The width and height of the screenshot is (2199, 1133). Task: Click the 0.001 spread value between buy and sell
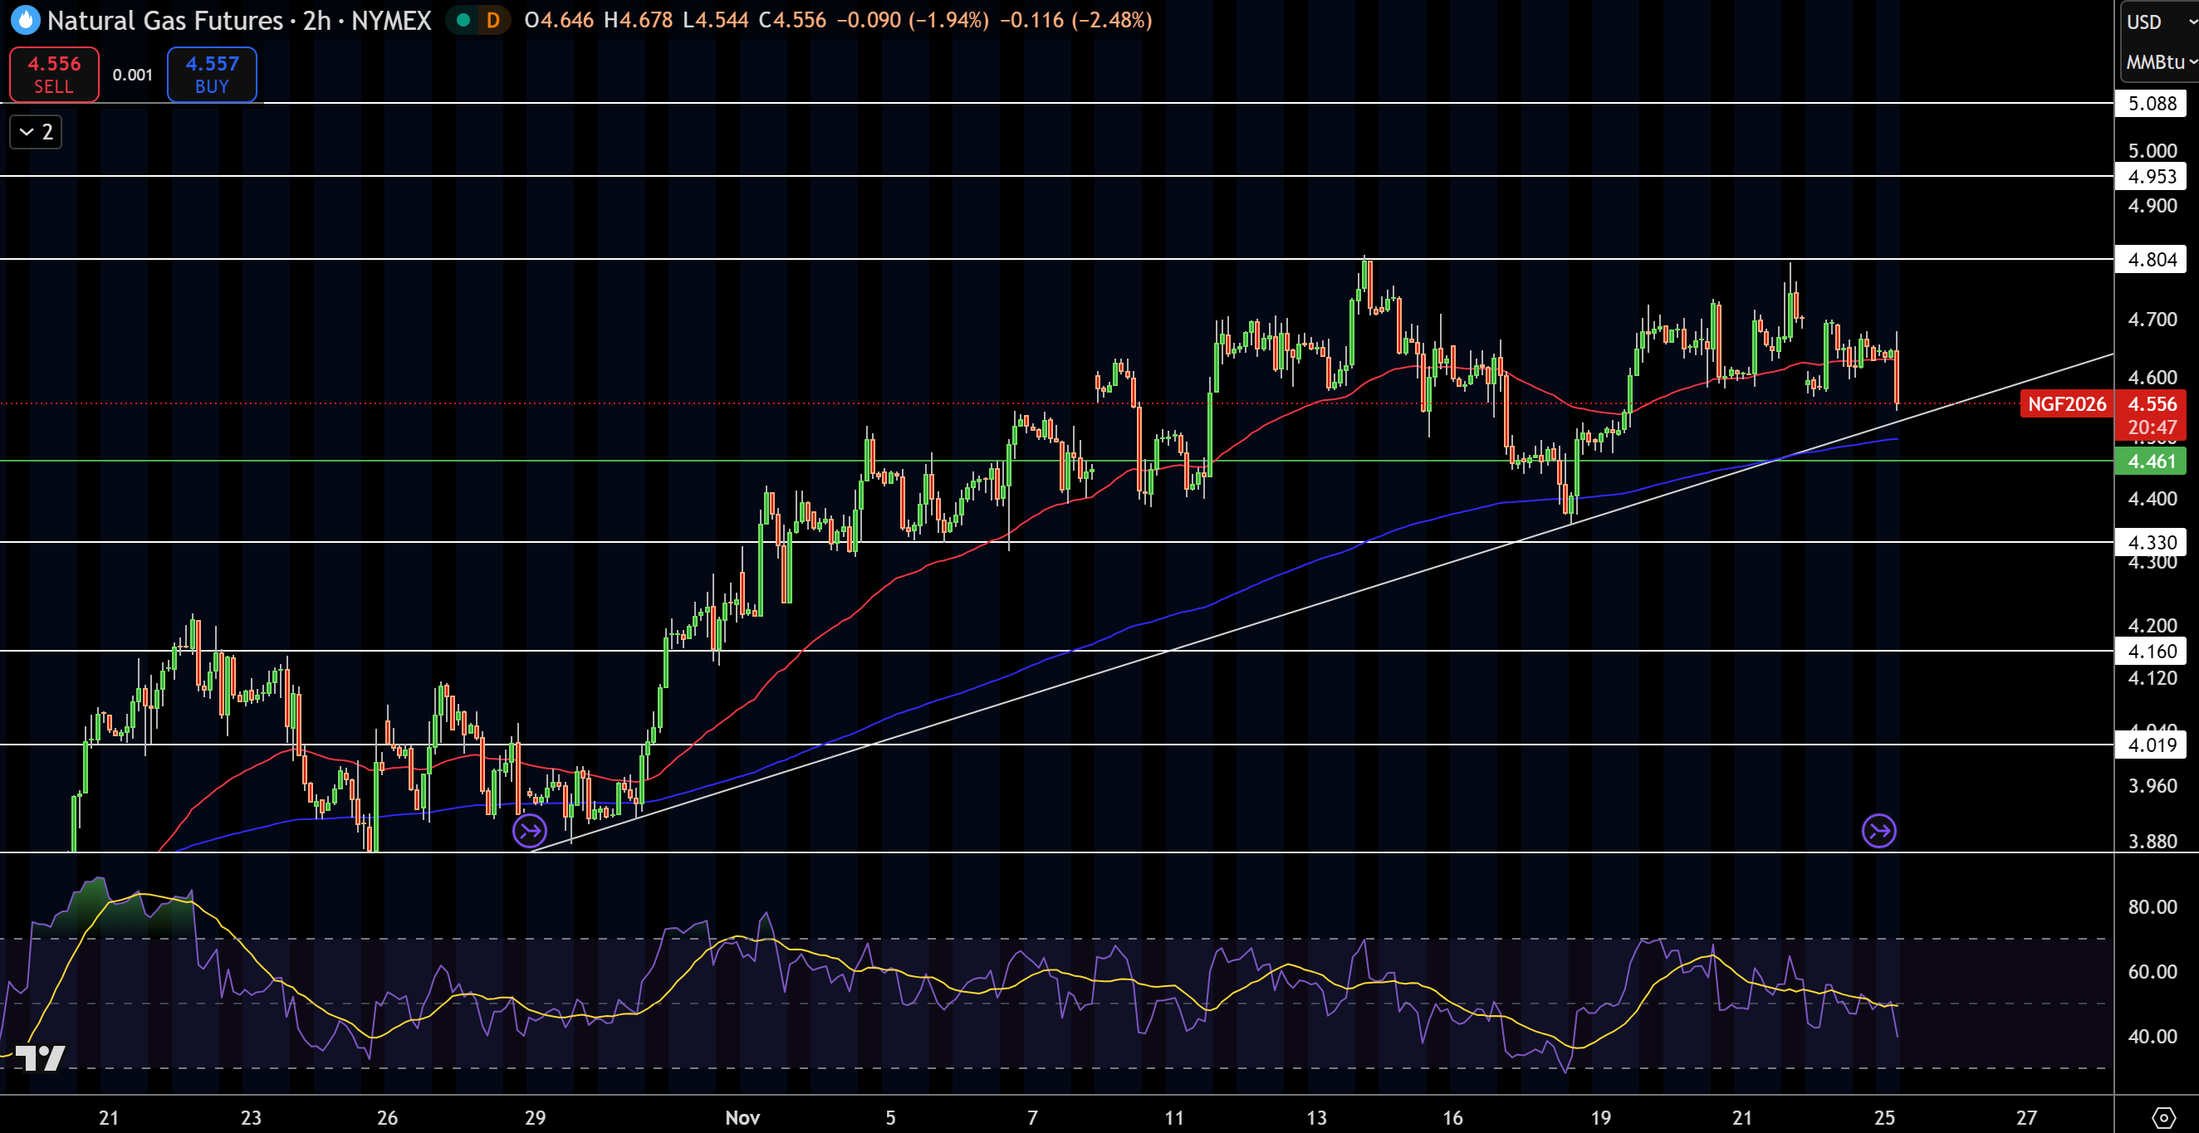point(132,74)
